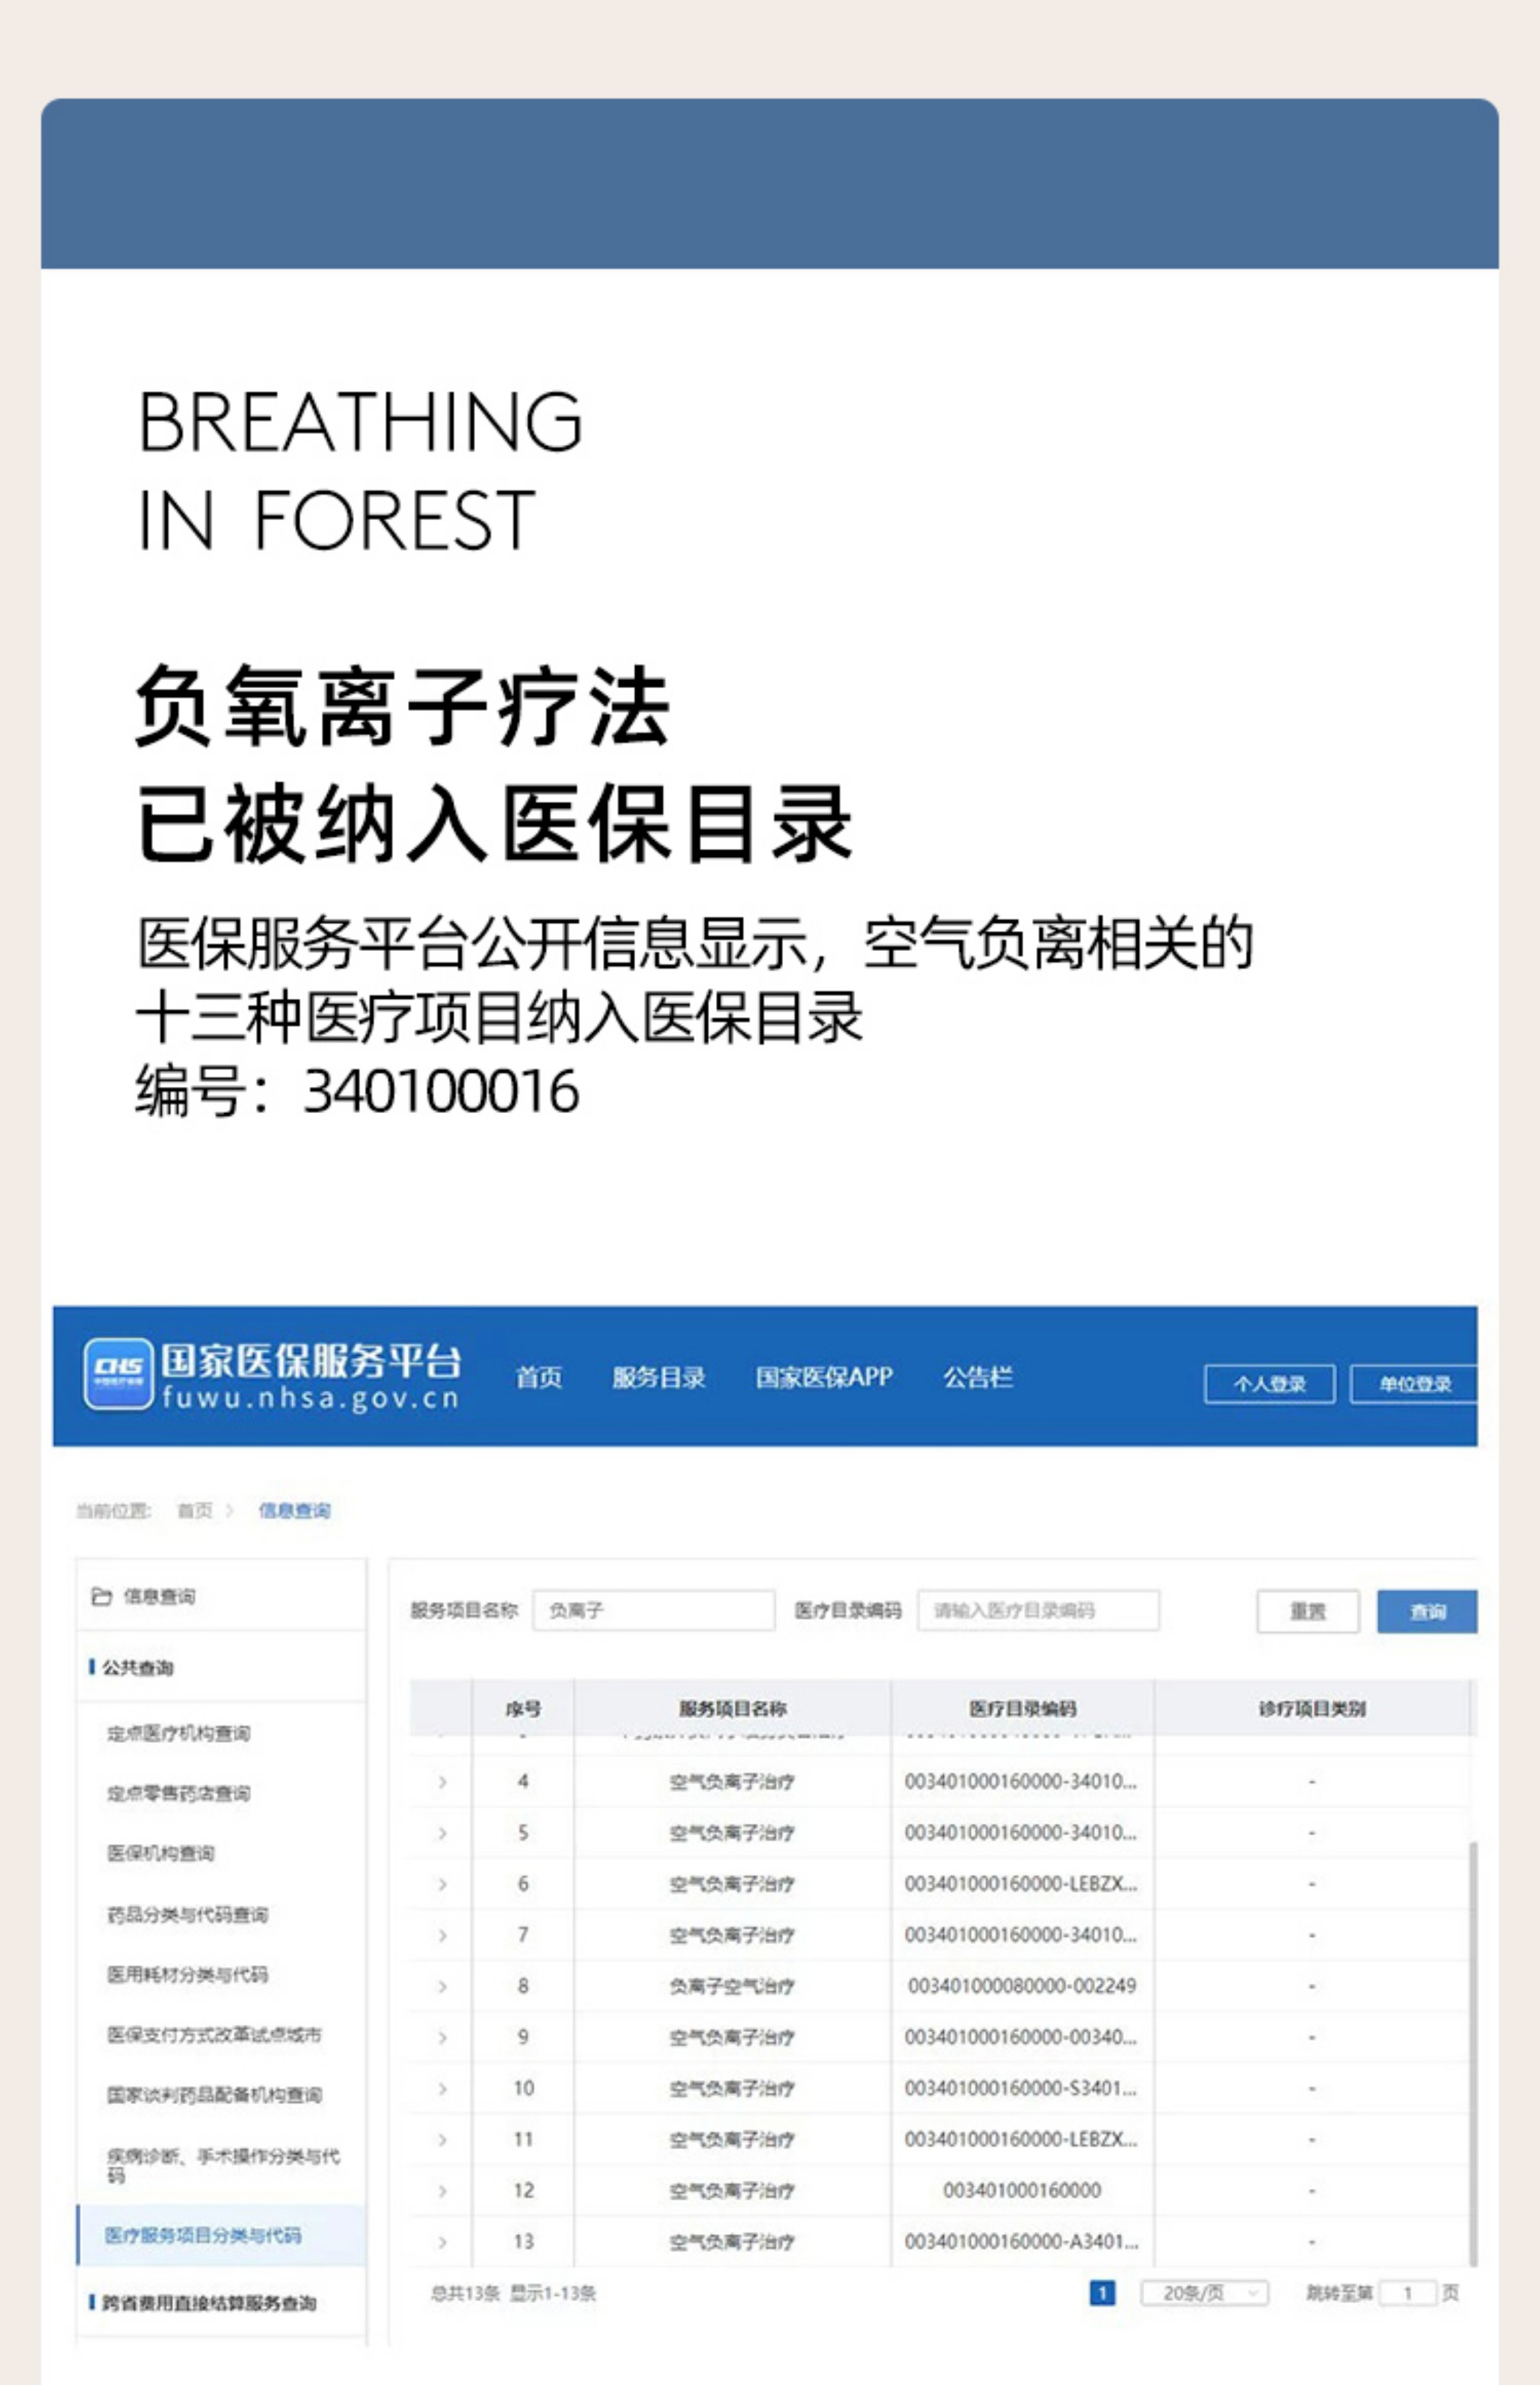Expand row 4 using its chevron arrow
Viewport: 1540px width, 2385px height.
pyautogui.click(x=442, y=1782)
